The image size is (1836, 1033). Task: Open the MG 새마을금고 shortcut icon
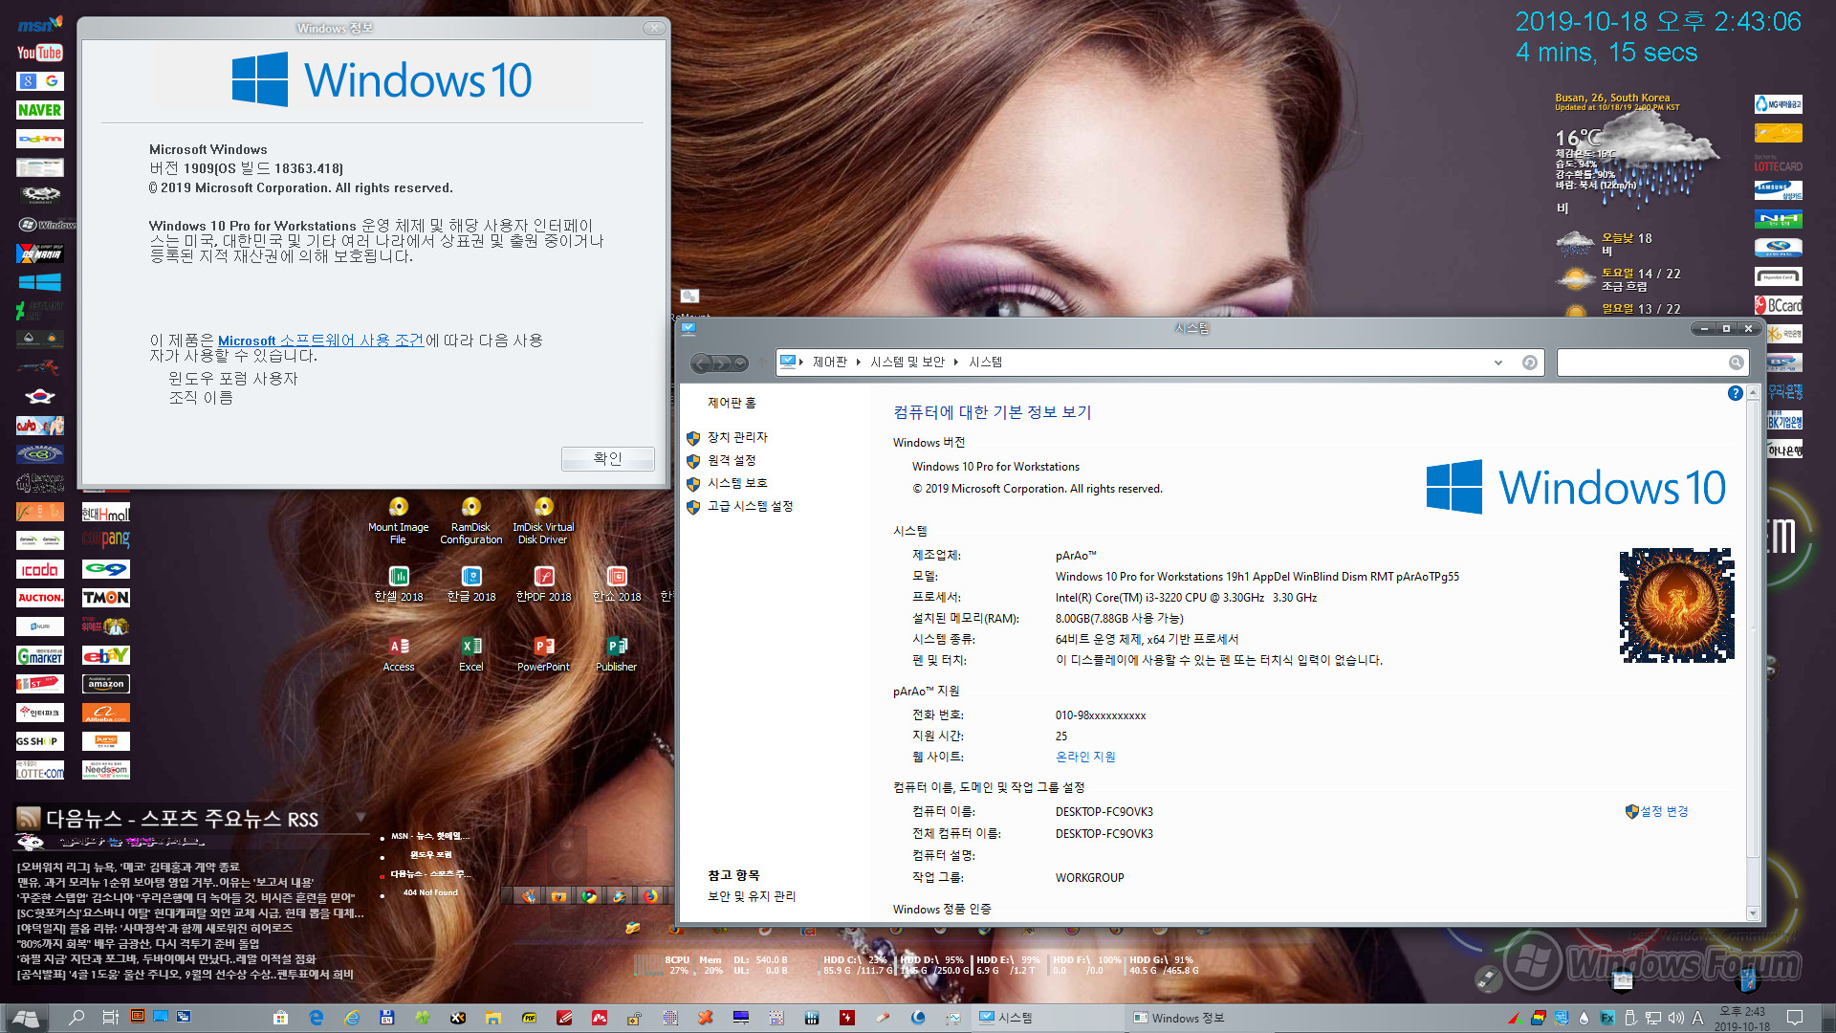1778,104
